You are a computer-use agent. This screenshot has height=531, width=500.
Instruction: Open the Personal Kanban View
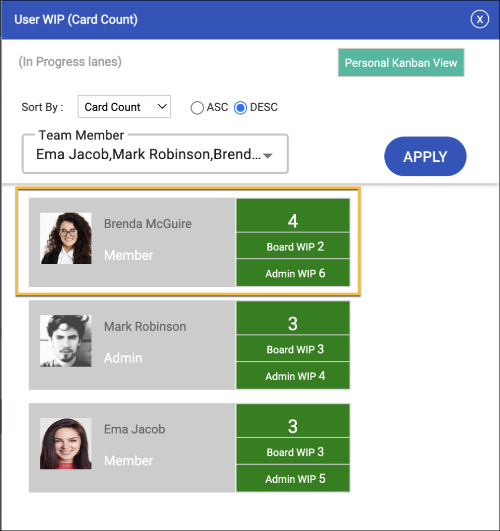tap(400, 62)
